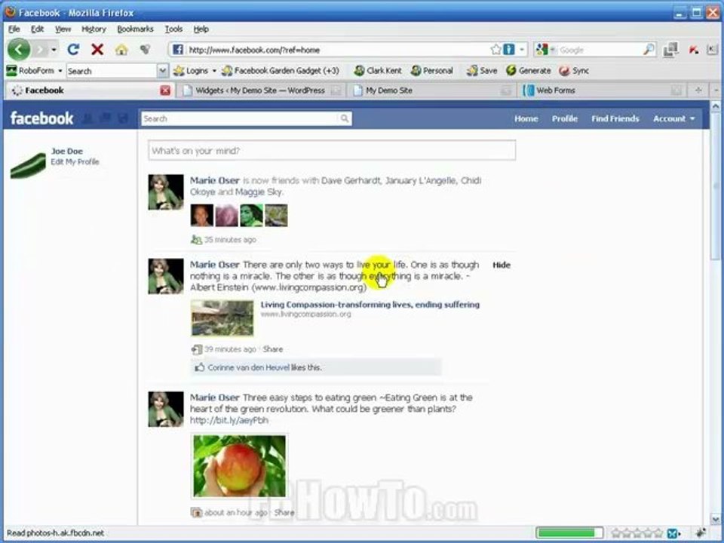724x543 pixels.
Task: Click the Facebook Garden Gadget (+3) login
Action: tap(281, 71)
